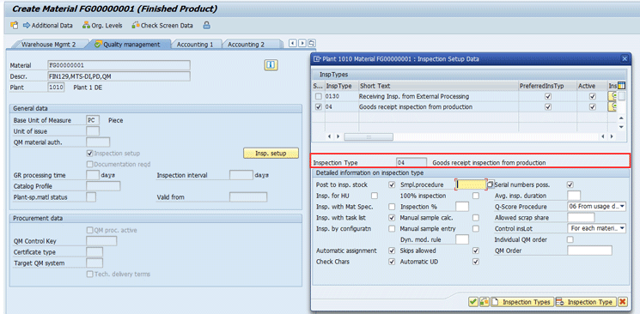The image size is (640, 314).
Task: Select the 'Goods receipt inspection from production' table cell
Action: (438, 107)
